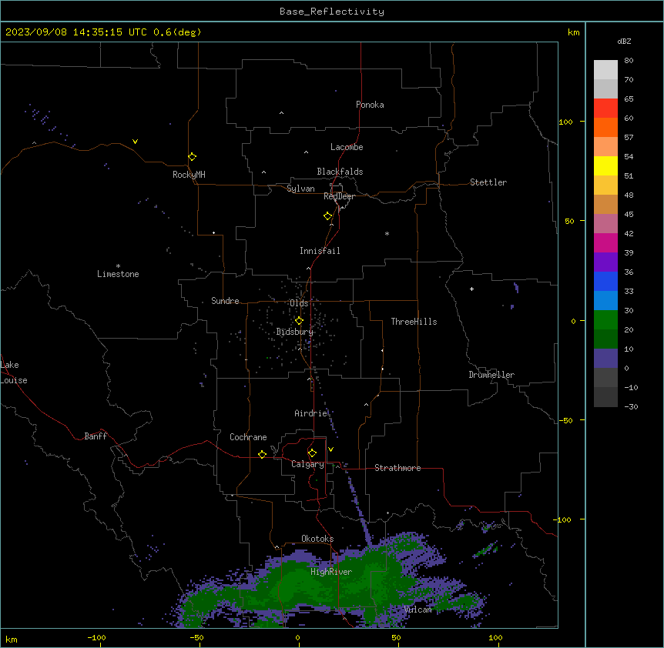Click the Cochrane text label

click(248, 437)
